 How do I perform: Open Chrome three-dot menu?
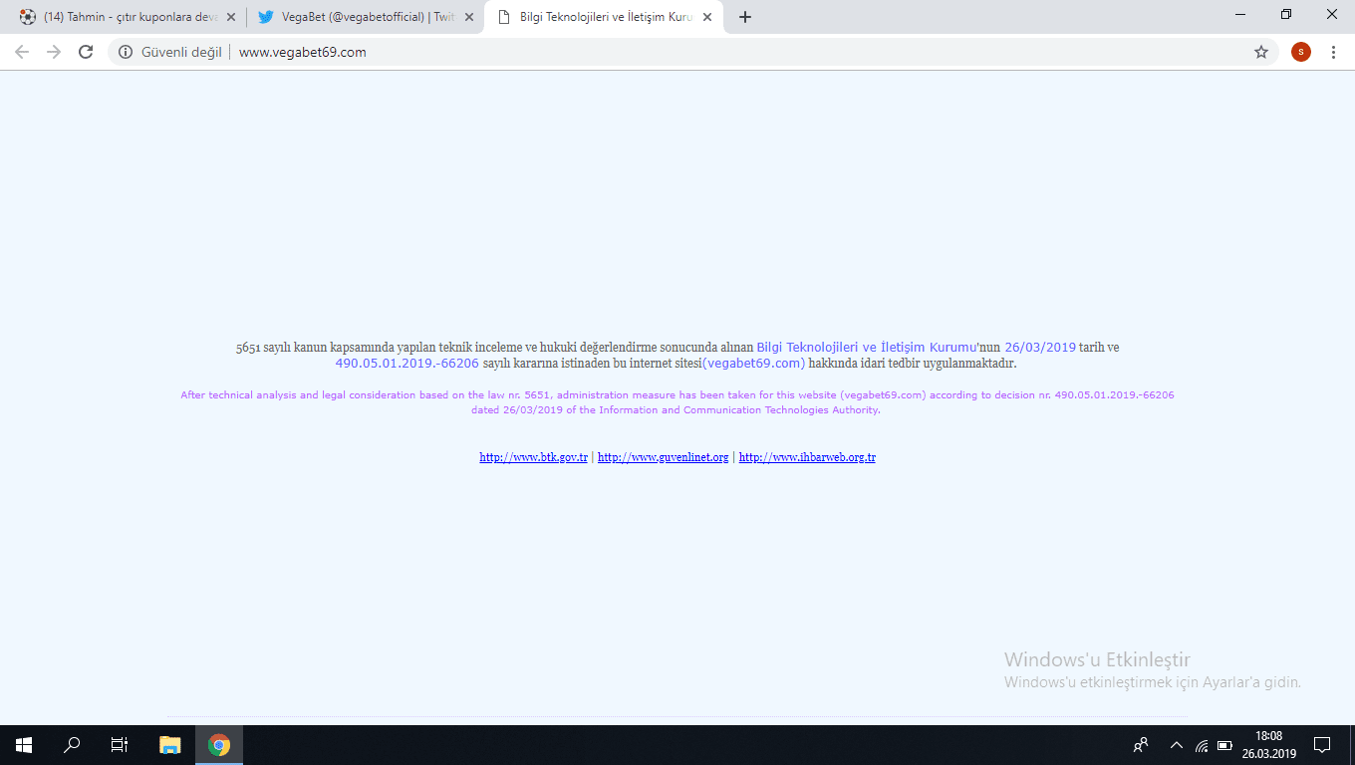coord(1333,52)
